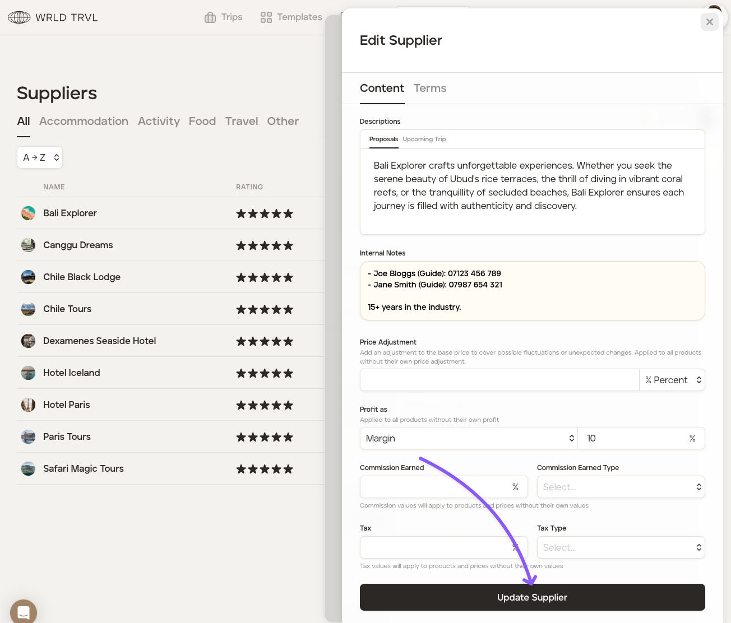Open the Margin profit type dropdown
Image resolution: width=731 pixels, height=623 pixels.
[469, 438]
